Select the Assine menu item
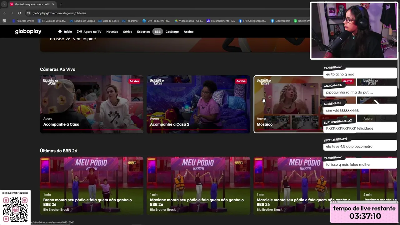 click(x=188, y=32)
